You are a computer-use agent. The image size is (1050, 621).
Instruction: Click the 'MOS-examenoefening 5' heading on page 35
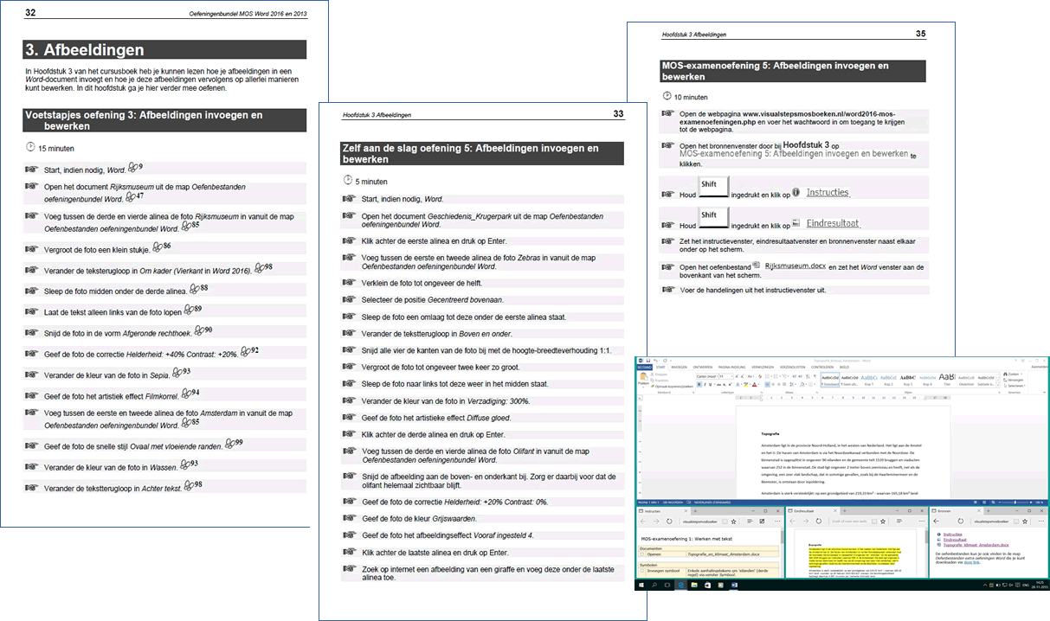793,70
